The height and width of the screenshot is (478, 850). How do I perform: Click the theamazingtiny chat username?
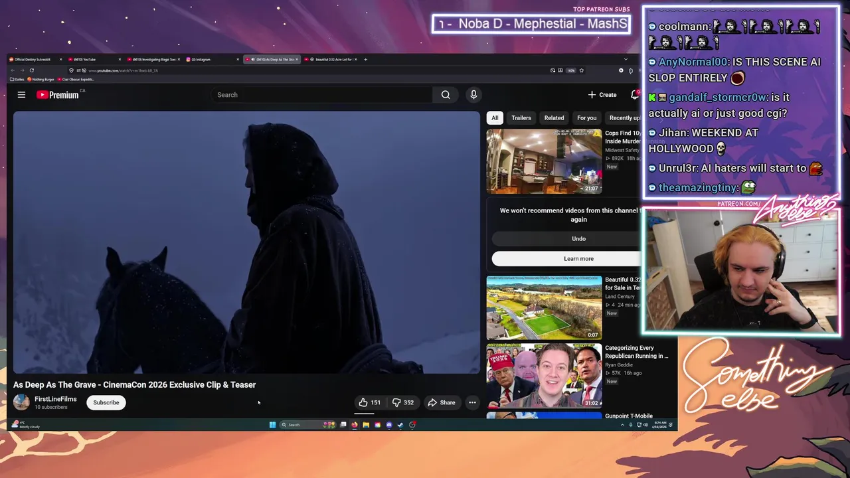[697, 188]
